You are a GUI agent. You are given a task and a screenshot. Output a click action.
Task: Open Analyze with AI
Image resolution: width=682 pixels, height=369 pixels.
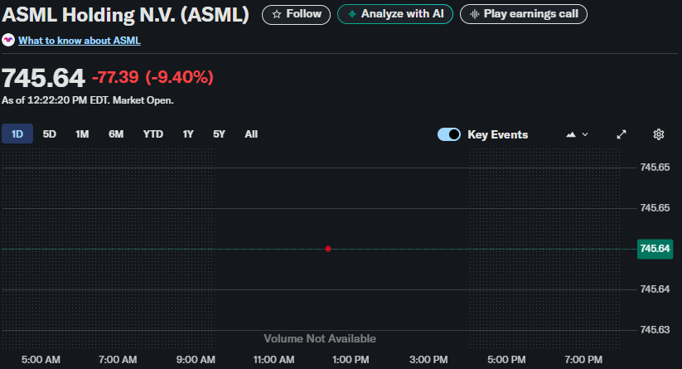tap(395, 14)
